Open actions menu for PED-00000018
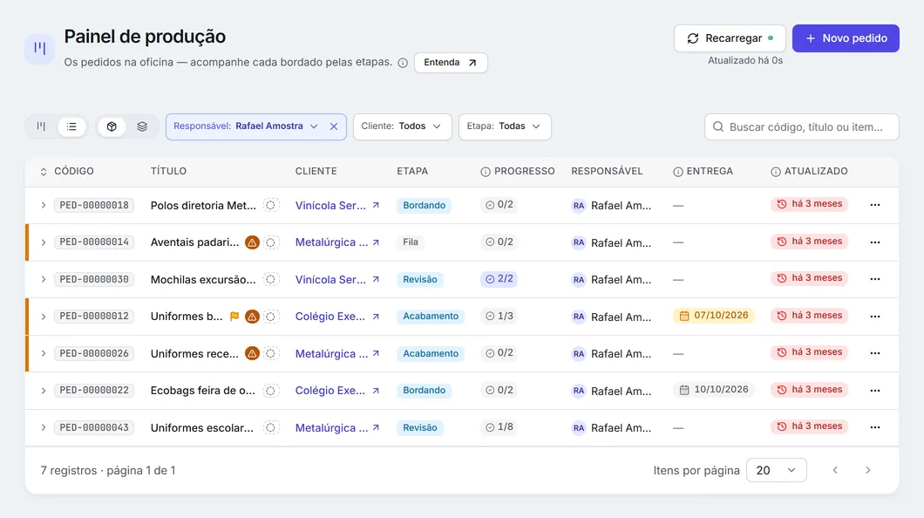 click(875, 205)
